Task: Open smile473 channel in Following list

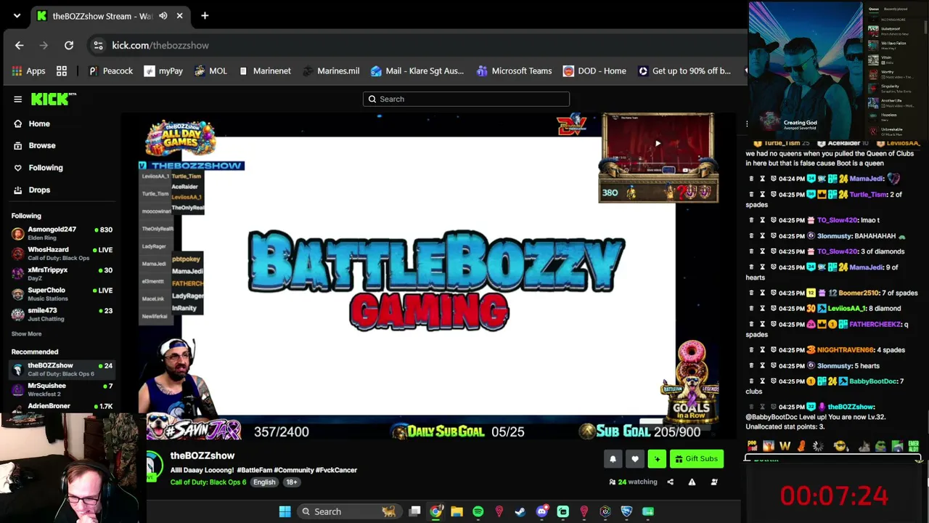Action: point(62,315)
